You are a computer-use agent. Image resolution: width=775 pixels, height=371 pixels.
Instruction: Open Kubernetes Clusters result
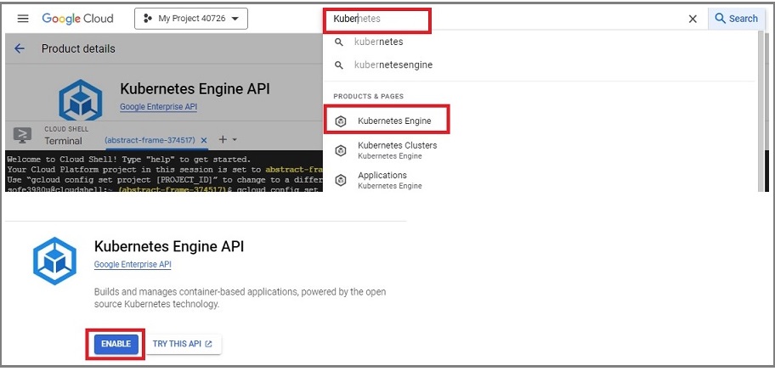pyautogui.click(x=398, y=150)
